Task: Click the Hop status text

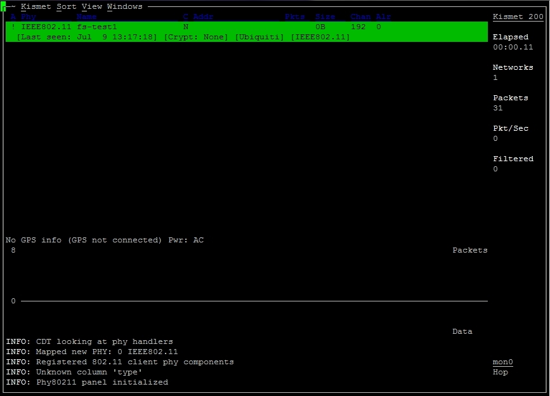Action: [500, 372]
